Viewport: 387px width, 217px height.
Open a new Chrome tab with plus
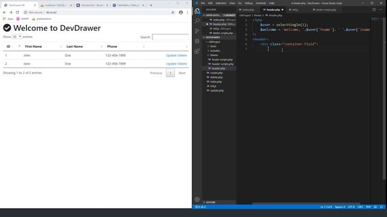point(151,5)
